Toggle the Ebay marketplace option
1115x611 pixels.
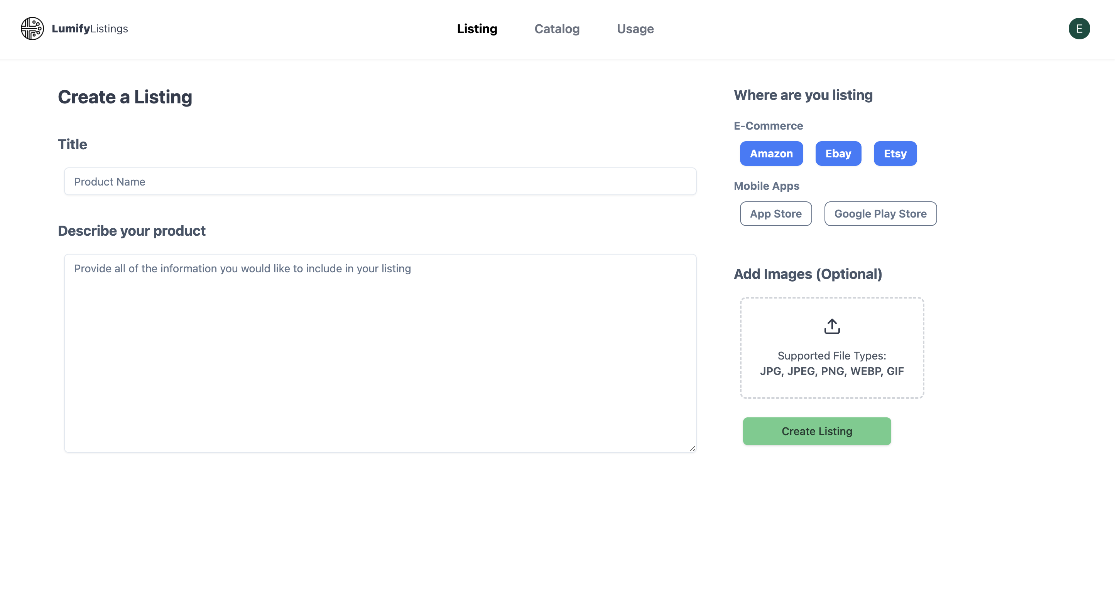click(x=838, y=154)
